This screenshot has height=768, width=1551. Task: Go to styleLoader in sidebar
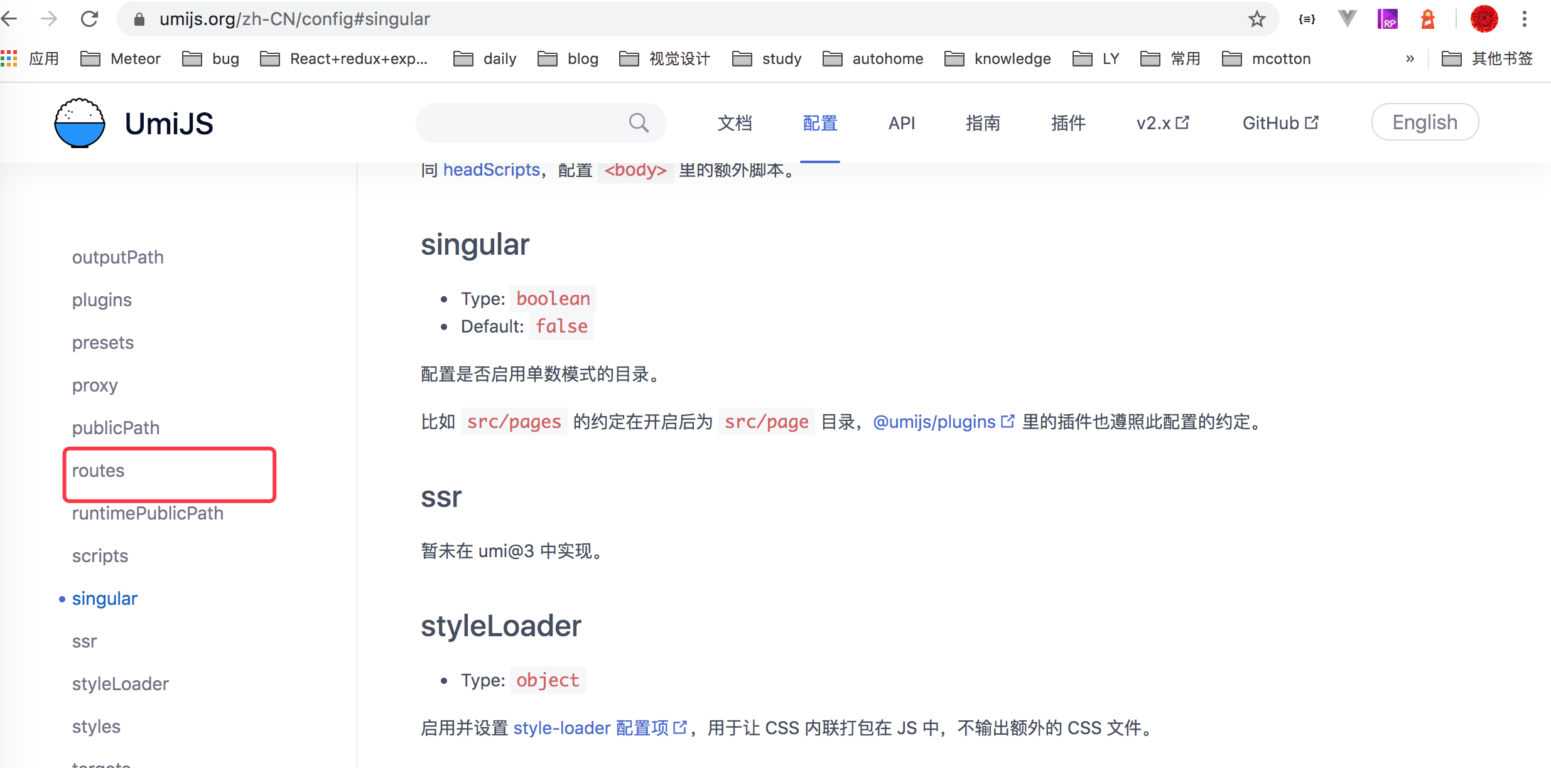tap(120, 684)
